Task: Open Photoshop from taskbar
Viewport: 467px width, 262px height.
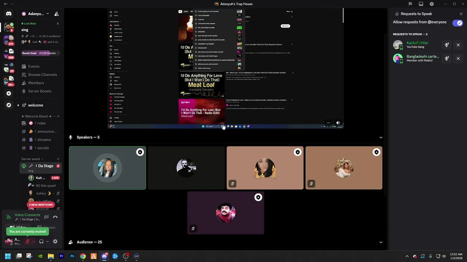Action: click(x=72, y=256)
